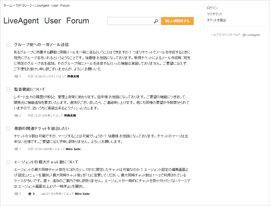
Task: Click timestamp Jan 21 (3ヶ月前)
Action: click(52, 194)
